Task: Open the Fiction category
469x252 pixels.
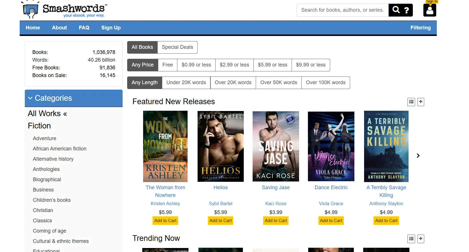Action: pyautogui.click(x=39, y=126)
